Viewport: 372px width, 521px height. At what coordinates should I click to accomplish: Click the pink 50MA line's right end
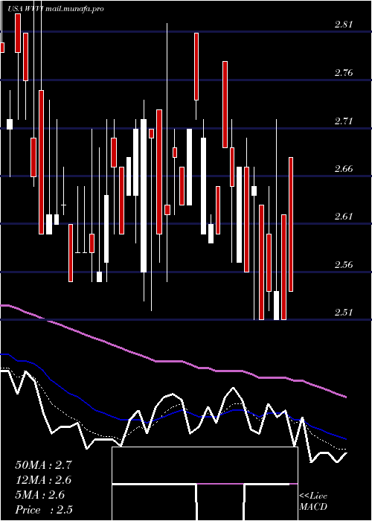click(345, 397)
